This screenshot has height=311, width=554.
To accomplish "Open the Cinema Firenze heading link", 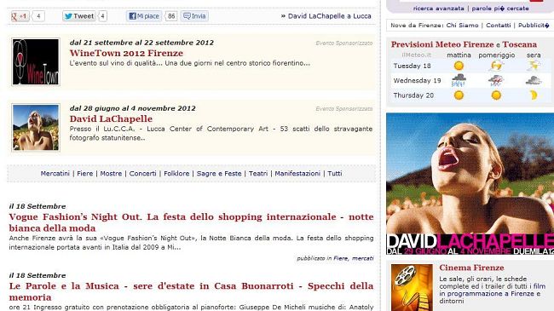I will 471,268.
